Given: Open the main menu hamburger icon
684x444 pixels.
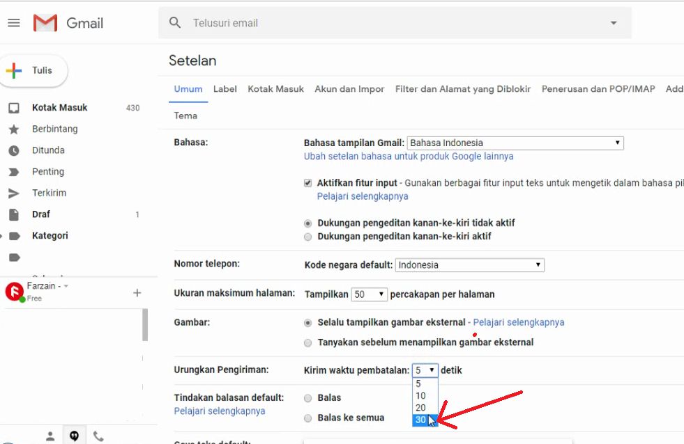Looking at the screenshot, I should [14, 23].
